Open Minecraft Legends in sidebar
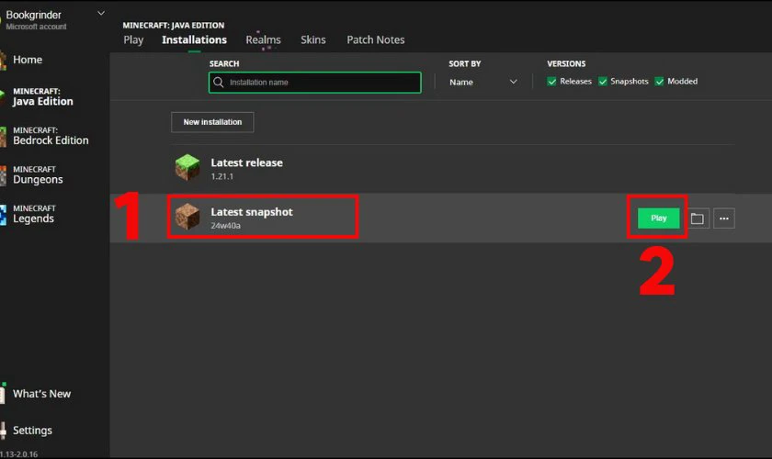 tap(34, 215)
